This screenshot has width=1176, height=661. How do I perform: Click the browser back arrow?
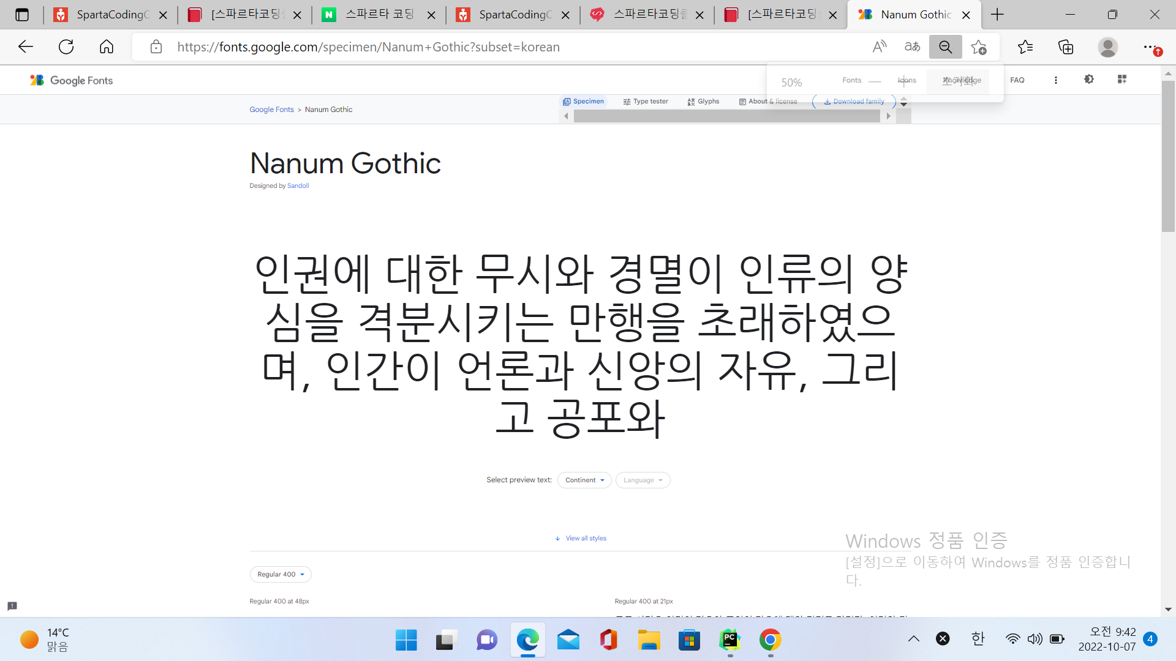[x=26, y=47]
